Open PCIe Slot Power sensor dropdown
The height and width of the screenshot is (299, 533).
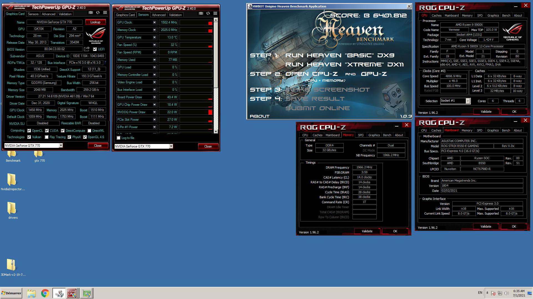click(x=155, y=120)
